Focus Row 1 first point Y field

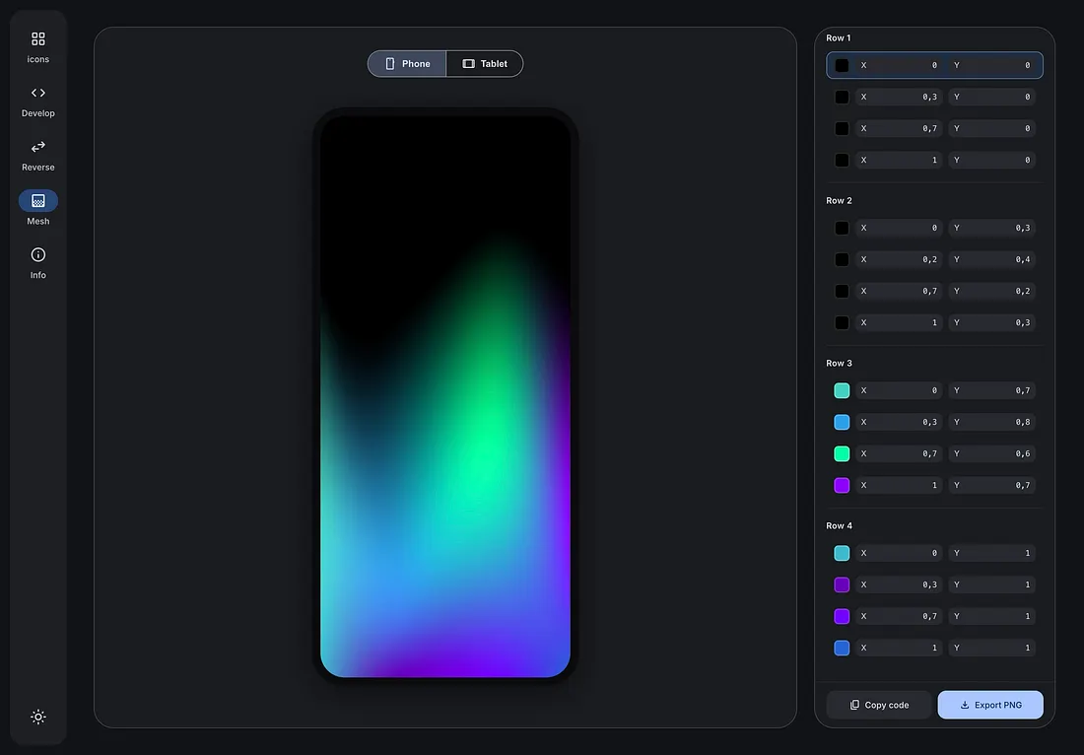992,65
